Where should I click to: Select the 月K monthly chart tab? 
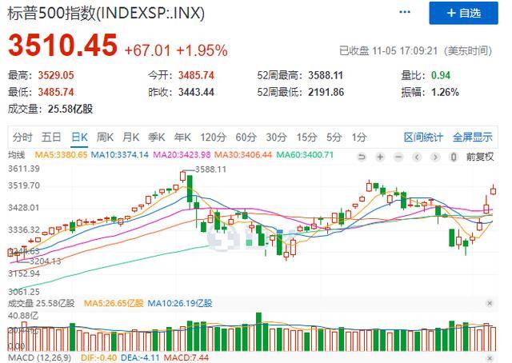point(130,137)
